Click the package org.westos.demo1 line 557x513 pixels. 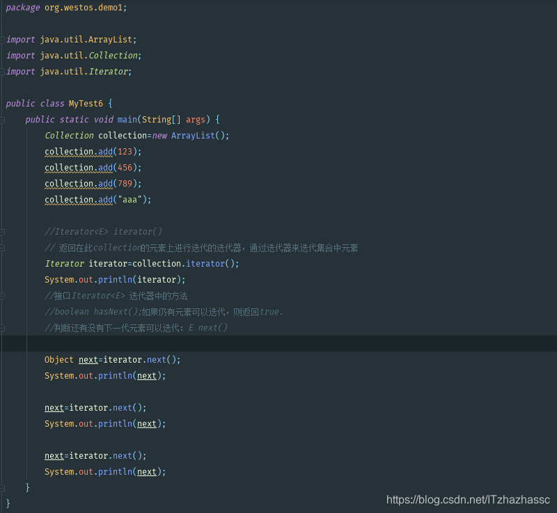click(66, 8)
